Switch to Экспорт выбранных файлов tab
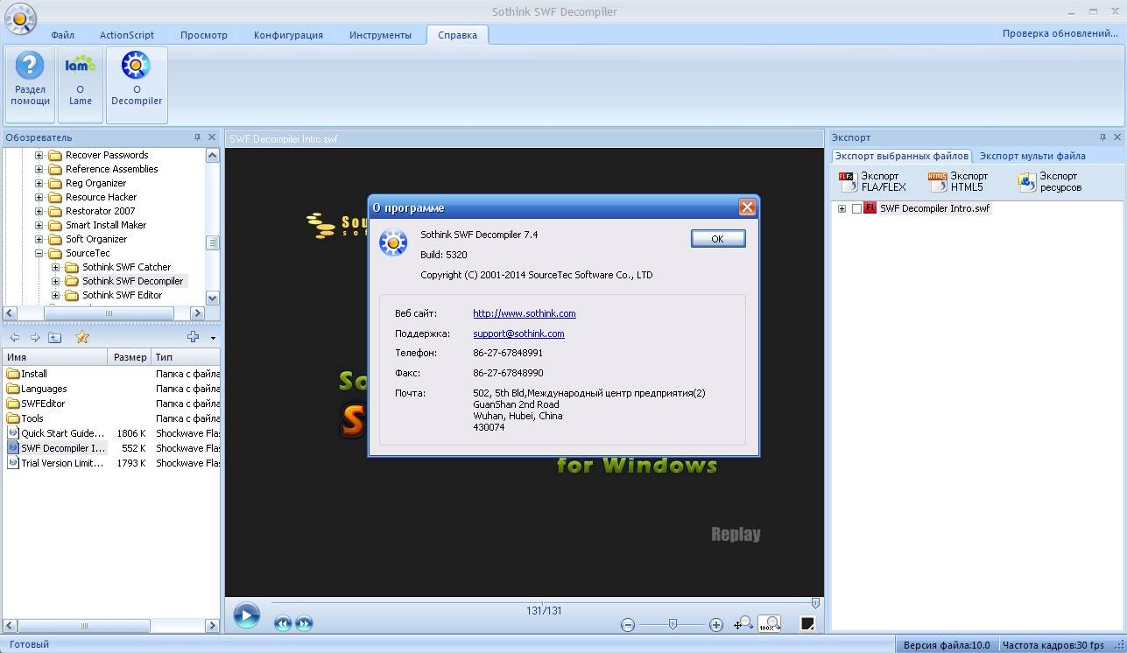Screen dimensions: 1127x653 tap(901, 156)
